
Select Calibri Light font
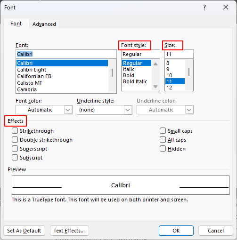[x=62, y=70]
